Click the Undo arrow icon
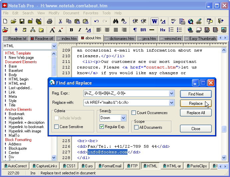Viewport: 230px width, 177px height. (97, 21)
